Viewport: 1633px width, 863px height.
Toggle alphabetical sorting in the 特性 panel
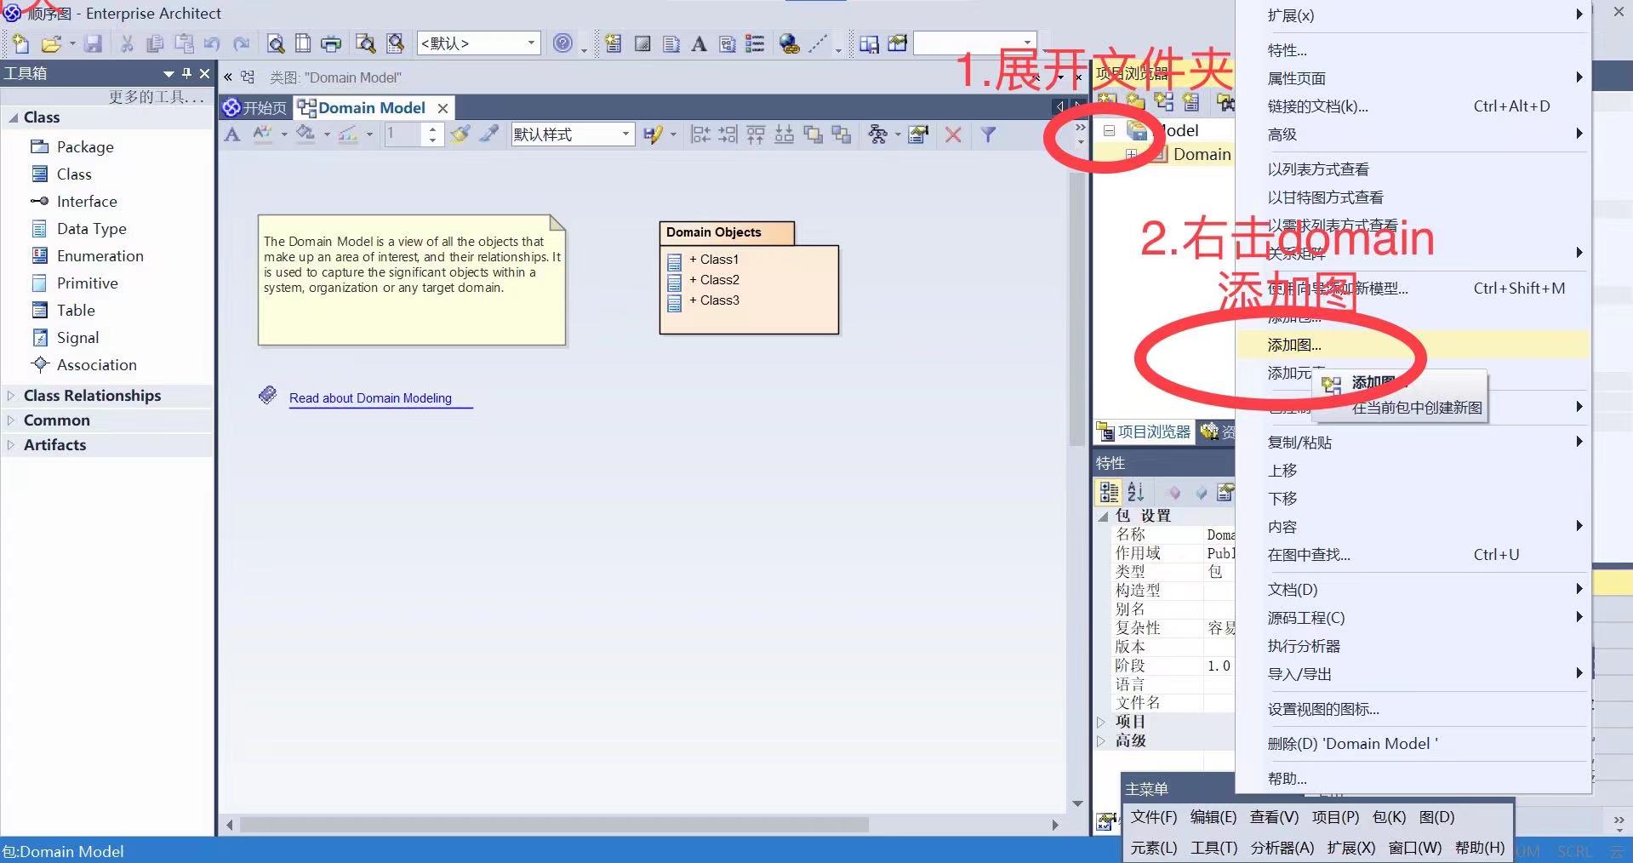point(1135,492)
